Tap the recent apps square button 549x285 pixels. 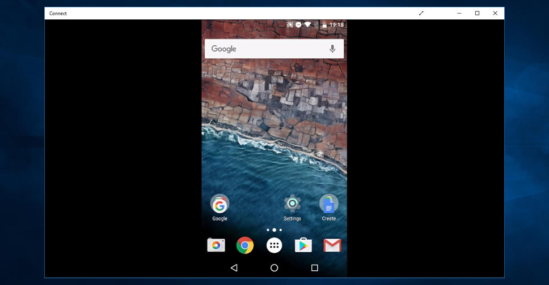314,268
